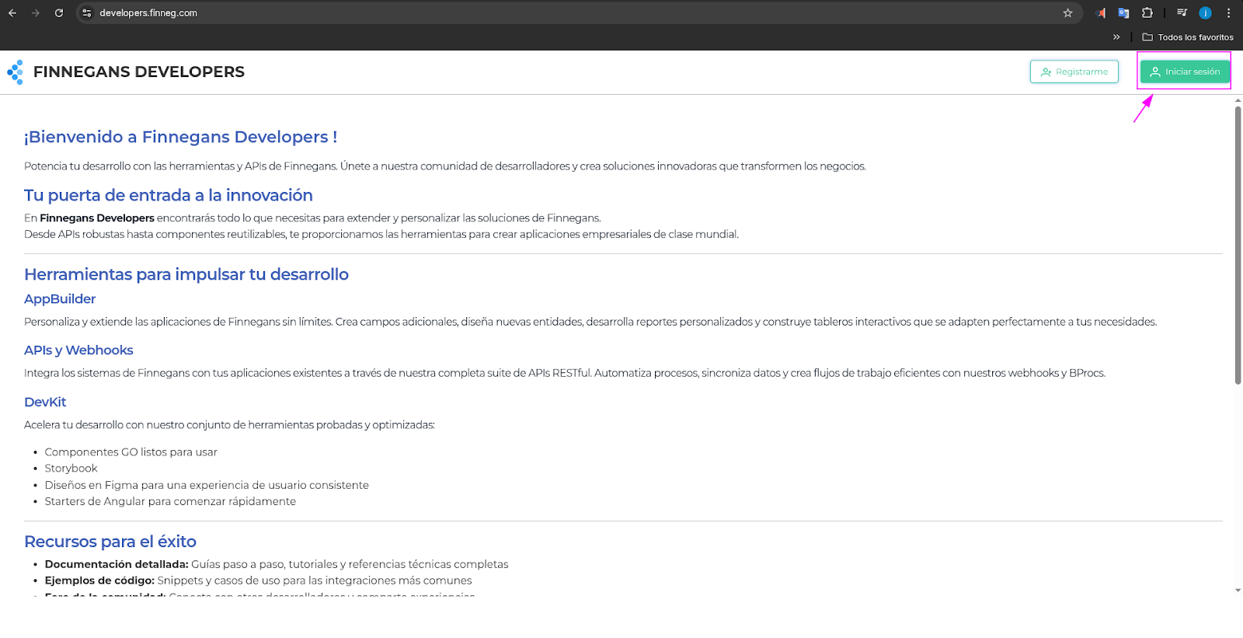This screenshot has height=638, width=1243.
Task: Click the forward navigation arrow
Action: (x=36, y=13)
